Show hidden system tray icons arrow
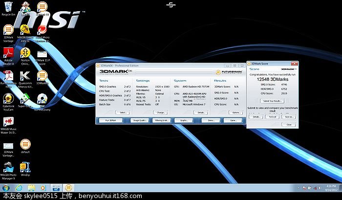The image size is (342, 200). click(x=298, y=188)
